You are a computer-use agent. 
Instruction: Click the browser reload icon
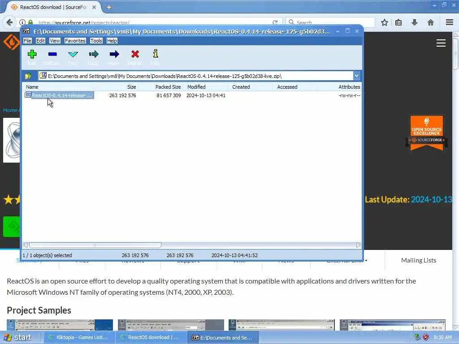tap(275, 22)
